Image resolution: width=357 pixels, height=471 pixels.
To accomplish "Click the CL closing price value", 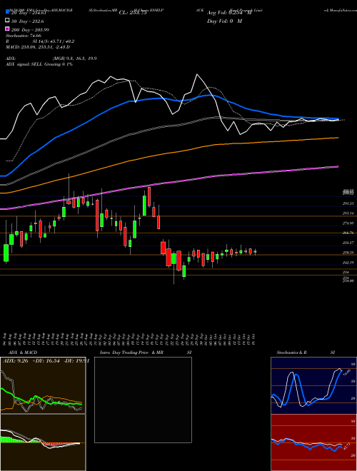I will coord(133,13).
